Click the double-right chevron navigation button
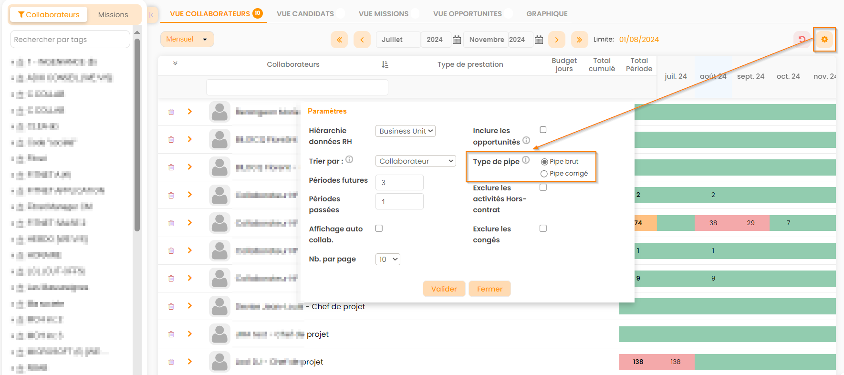This screenshot has height=375, width=844. (x=579, y=40)
